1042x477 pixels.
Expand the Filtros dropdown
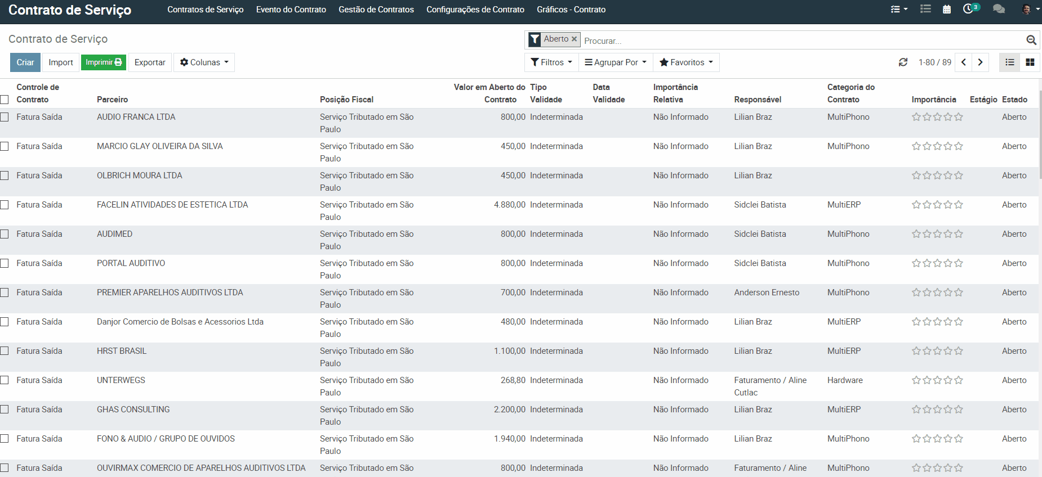551,62
